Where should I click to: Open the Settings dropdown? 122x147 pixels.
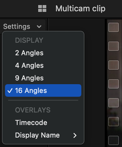click(x=22, y=26)
